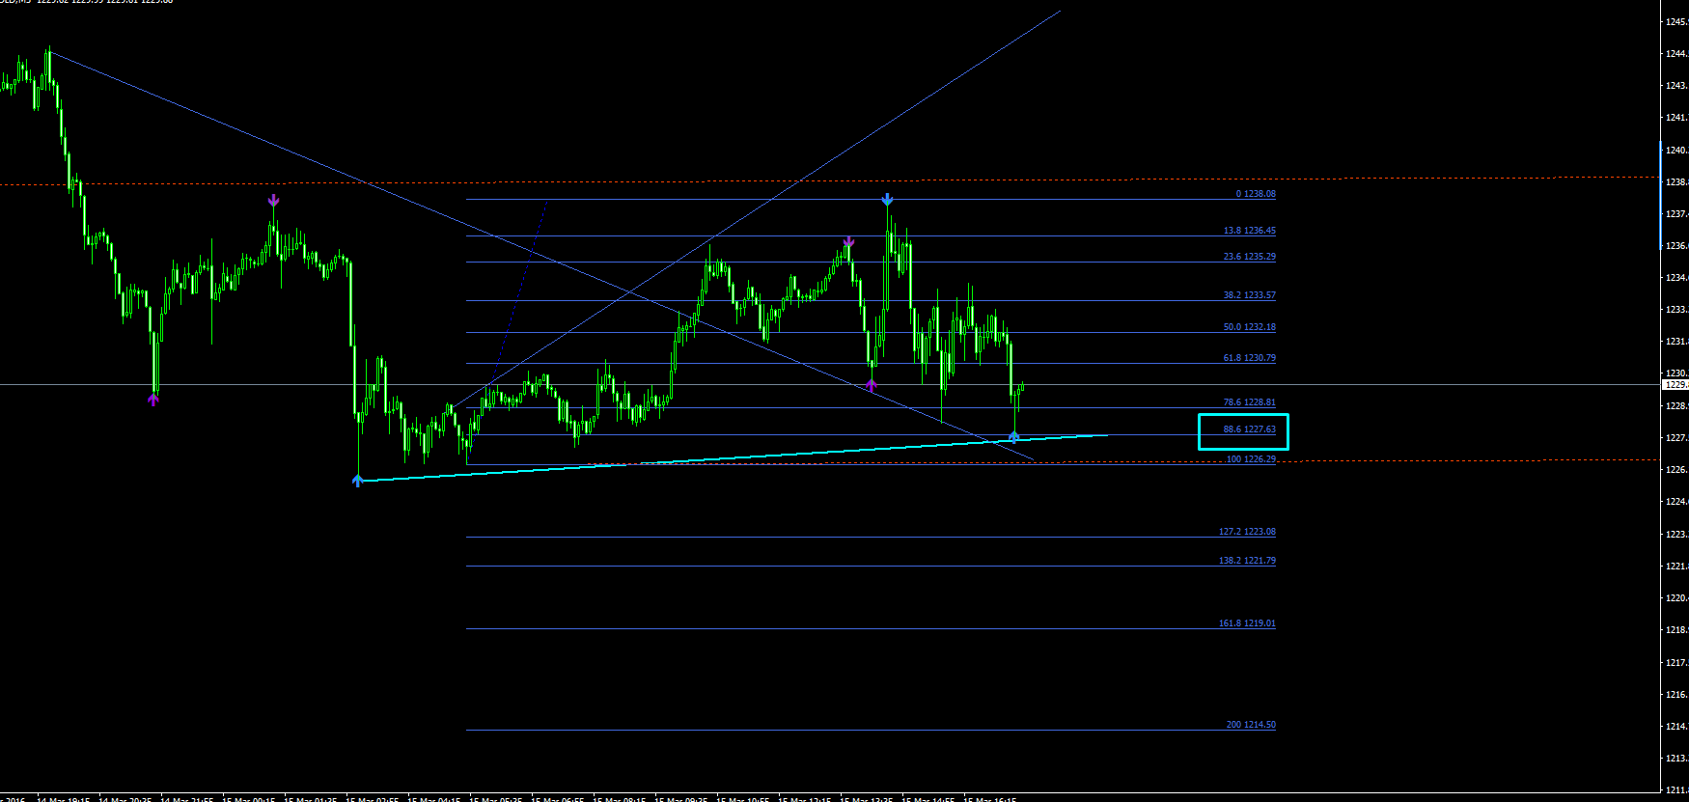Select the Fibonacci label '161.8 1219.01'
This screenshot has width=1689, height=802.
pyautogui.click(x=1247, y=623)
